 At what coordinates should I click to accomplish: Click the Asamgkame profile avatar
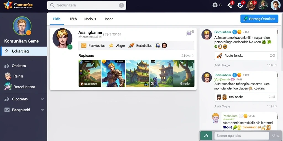tap(62, 38)
